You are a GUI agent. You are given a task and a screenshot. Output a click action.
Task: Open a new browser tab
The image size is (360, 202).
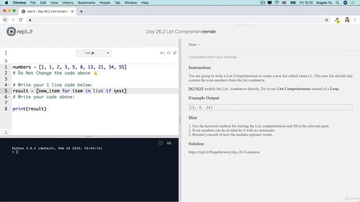[81, 11]
